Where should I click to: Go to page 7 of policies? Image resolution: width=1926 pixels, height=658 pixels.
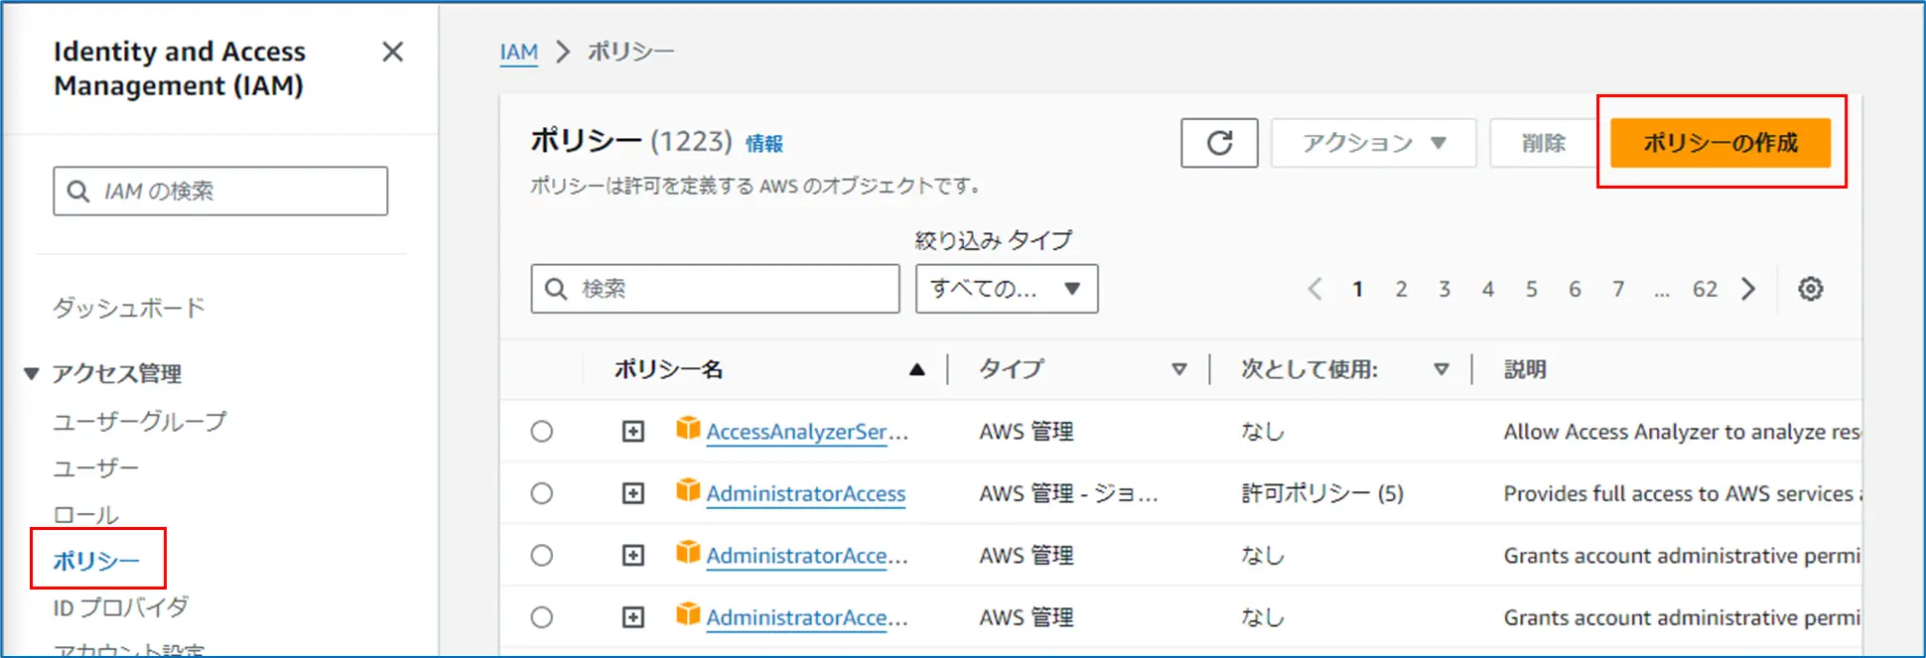pos(1618,289)
